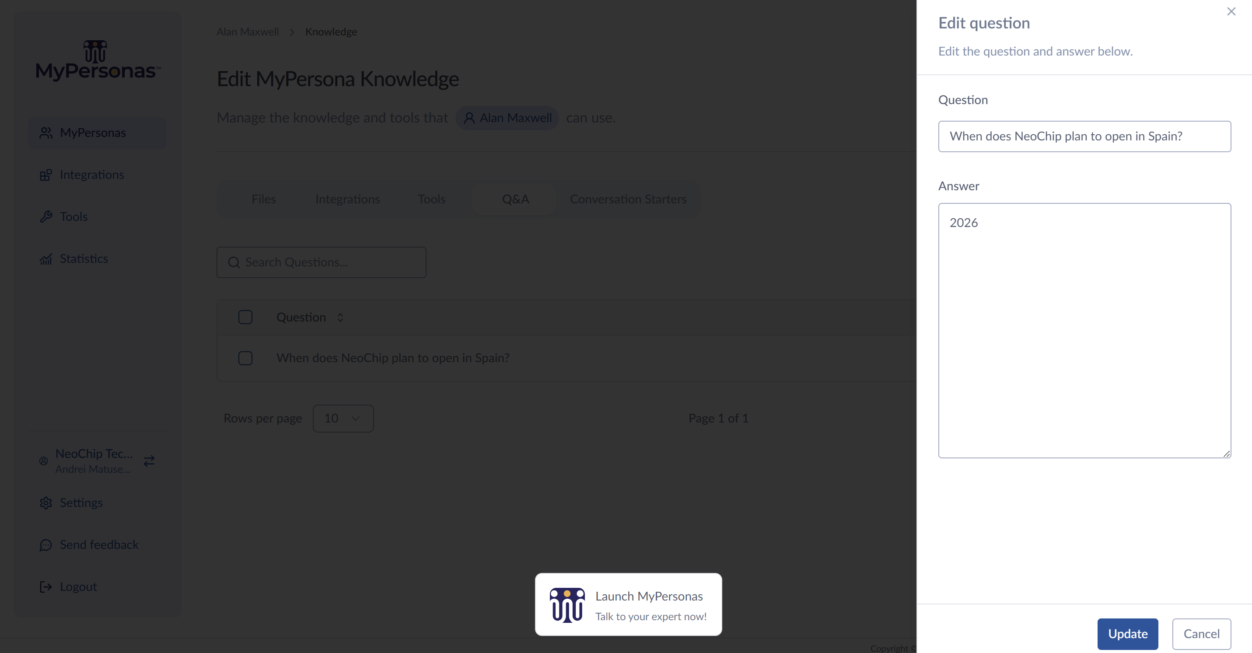Open the Rows per page dropdown
Image resolution: width=1252 pixels, height=653 pixels.
343,418
